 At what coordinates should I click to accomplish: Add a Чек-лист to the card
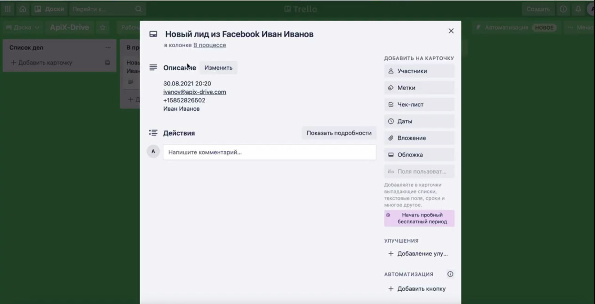pyautogui.click(x=419, y=104)
